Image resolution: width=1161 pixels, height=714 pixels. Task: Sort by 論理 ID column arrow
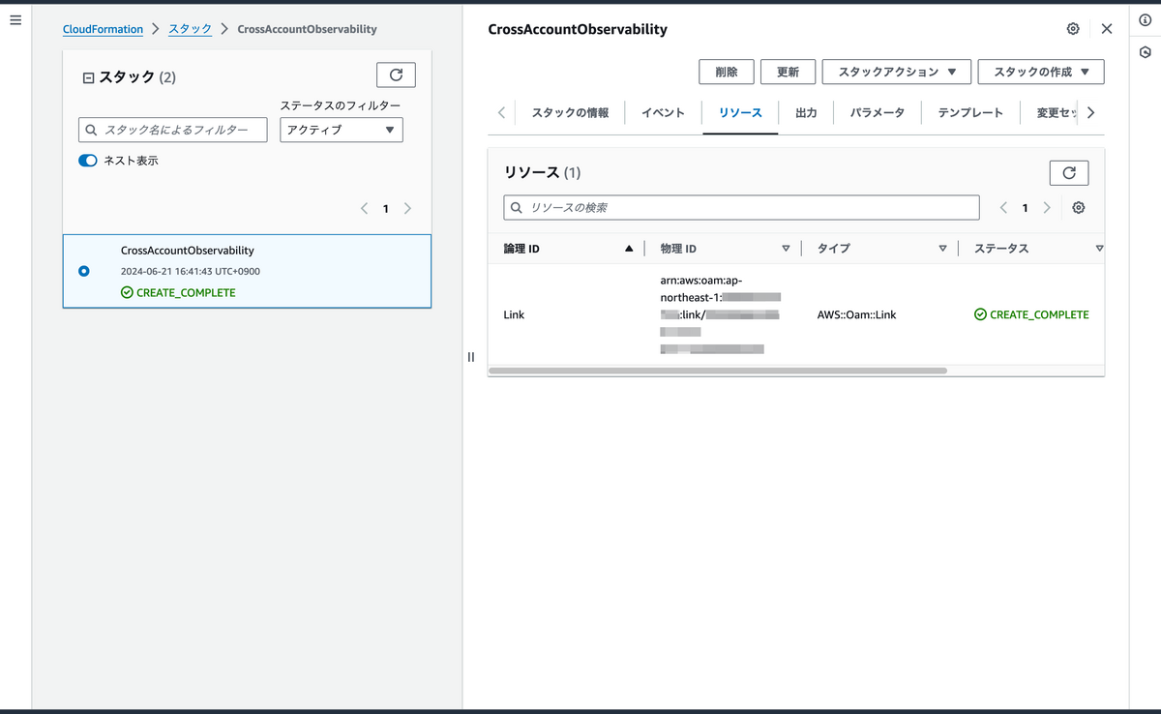(629, 249)
